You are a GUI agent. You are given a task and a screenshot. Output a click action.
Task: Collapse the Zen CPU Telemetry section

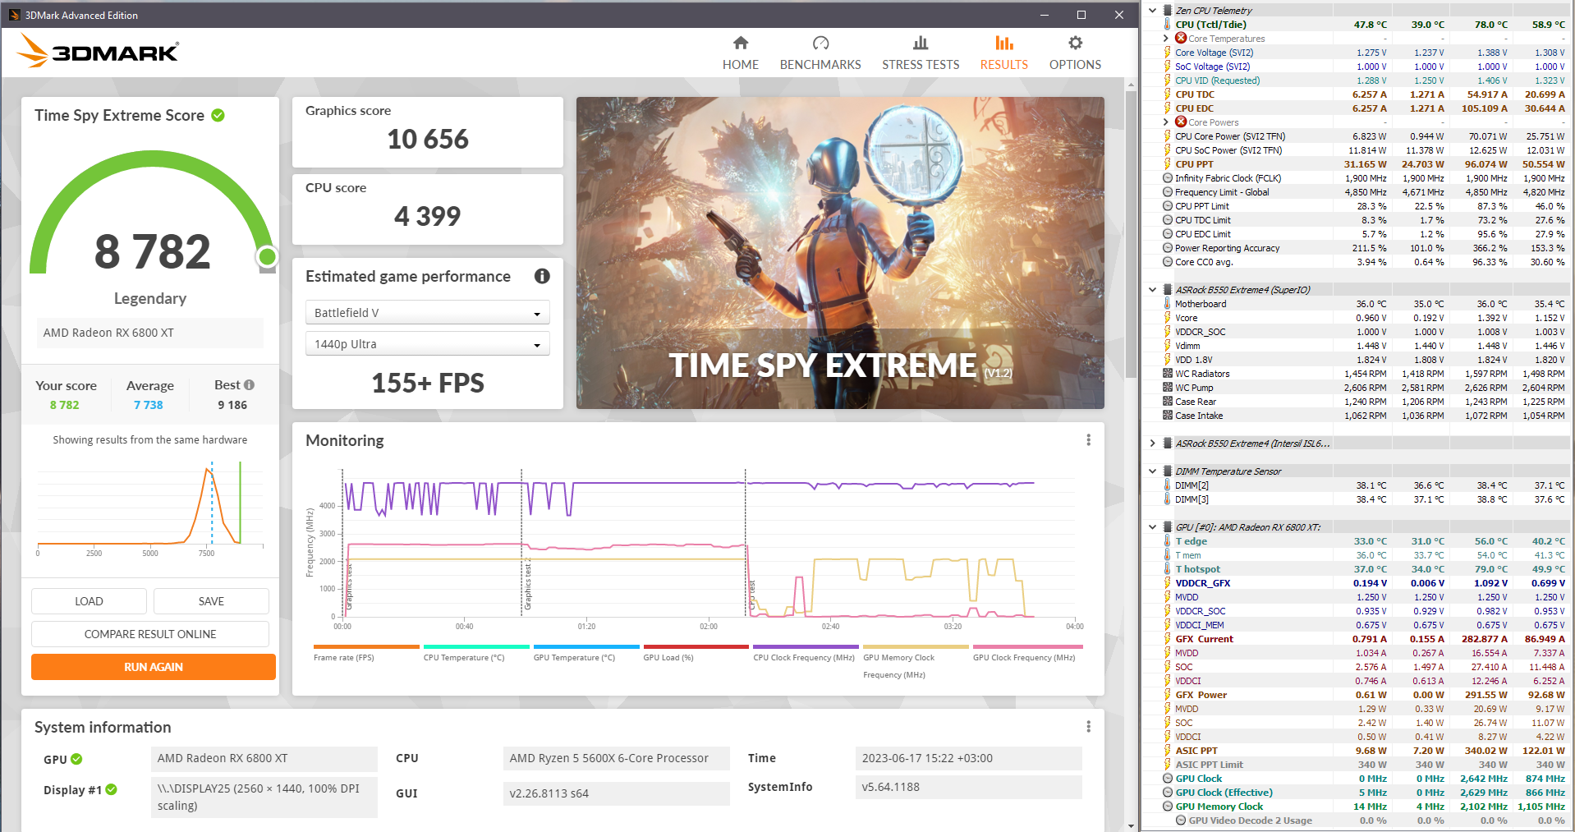[x=1153, y=11]
